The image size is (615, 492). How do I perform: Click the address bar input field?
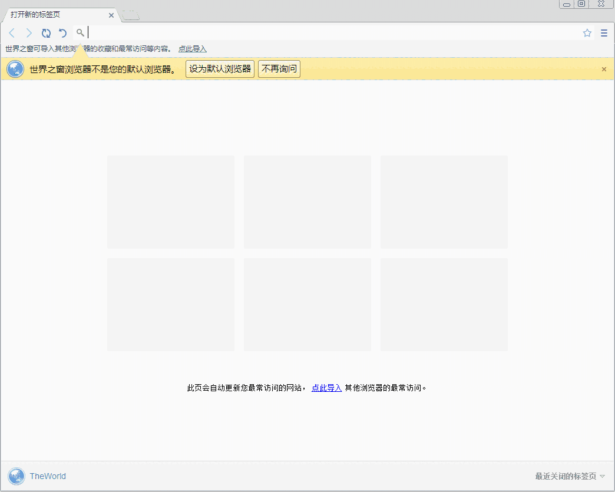tap(236, 33)
